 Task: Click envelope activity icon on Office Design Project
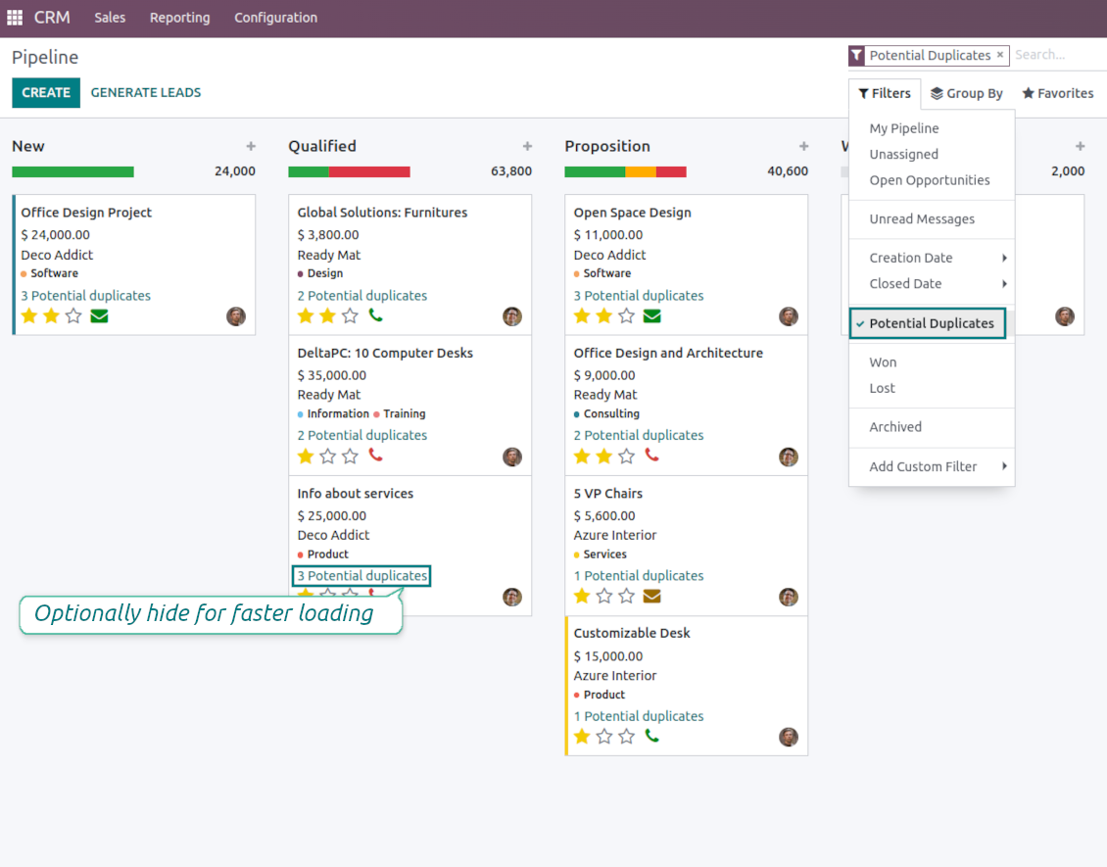point(99,316)
